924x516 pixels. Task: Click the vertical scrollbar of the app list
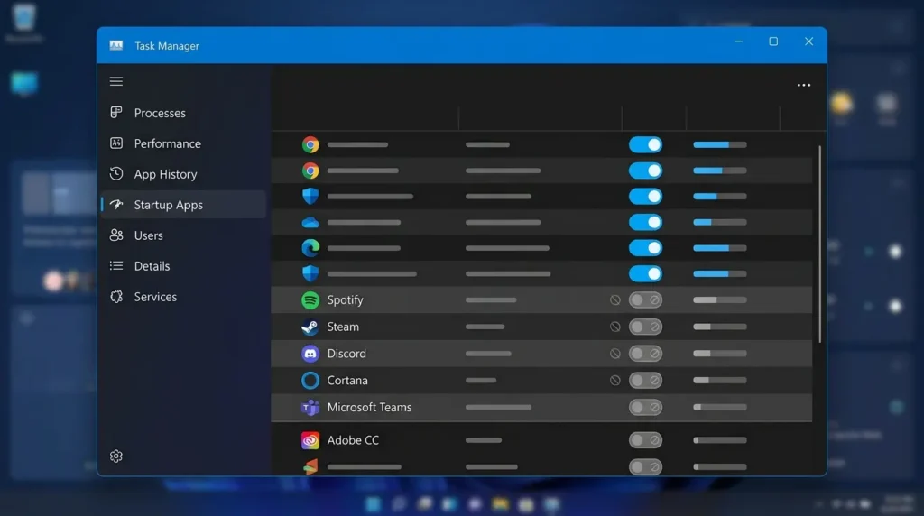click(x=819, y=244)
